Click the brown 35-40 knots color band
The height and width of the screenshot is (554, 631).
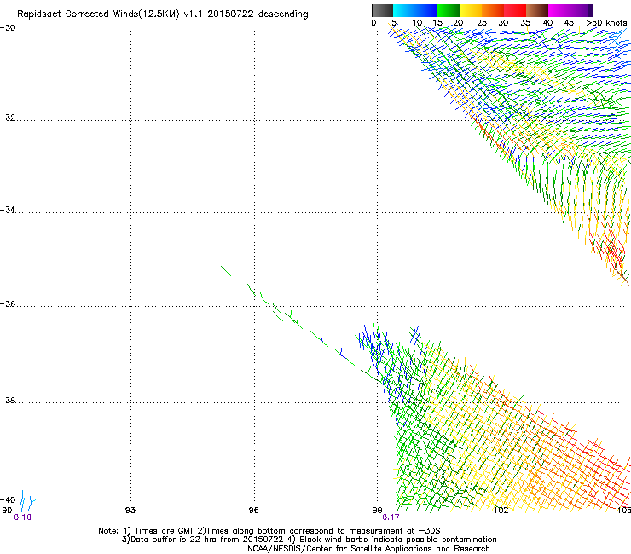pos(537,10)
